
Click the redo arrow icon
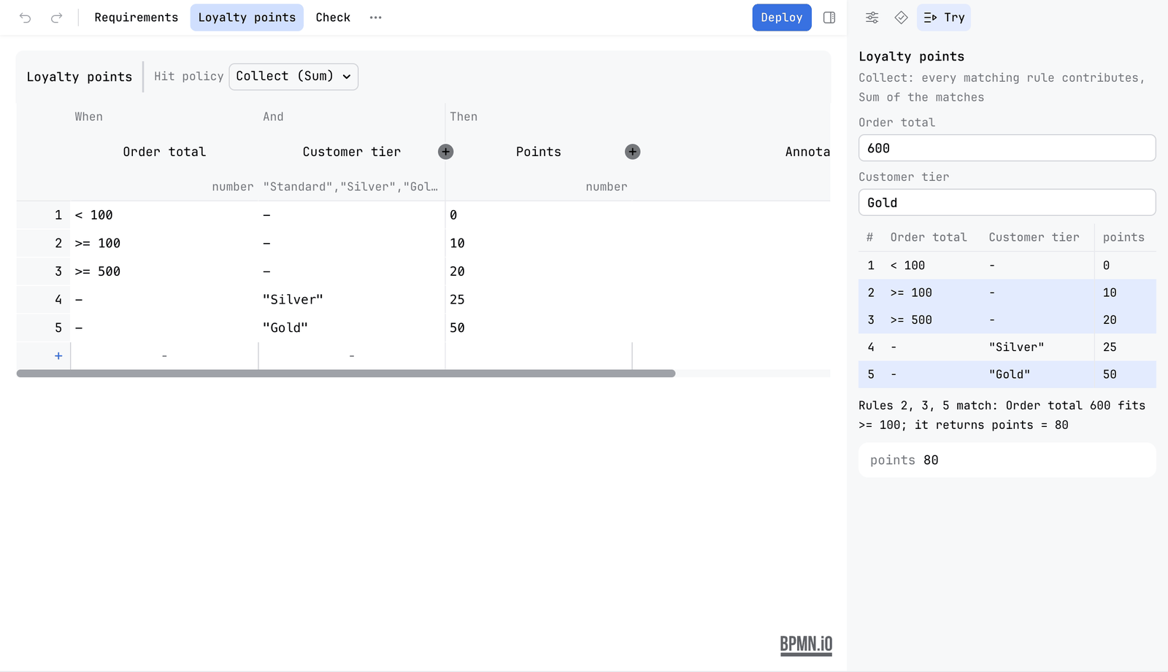[x=56, y=18]
